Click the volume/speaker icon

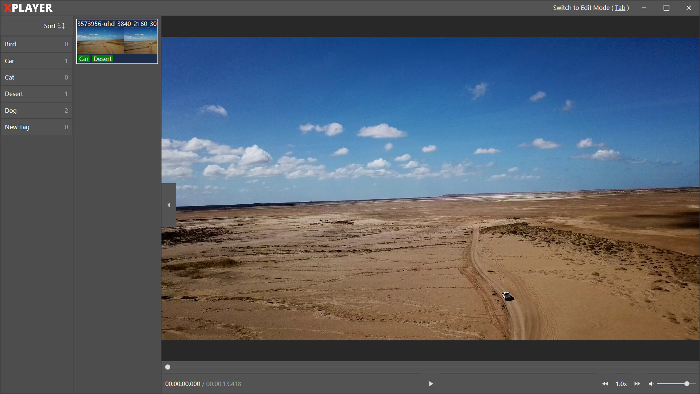651,383
